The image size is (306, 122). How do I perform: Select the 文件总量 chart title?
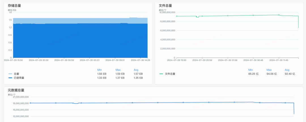point(165,6)
